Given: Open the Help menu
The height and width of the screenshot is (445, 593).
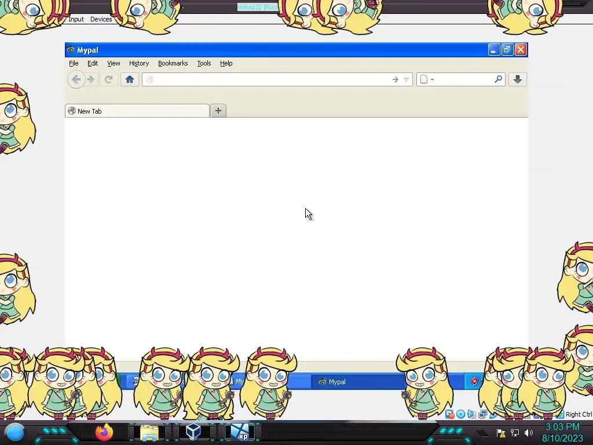Looking at the screenshot, I should pos(226,63).
